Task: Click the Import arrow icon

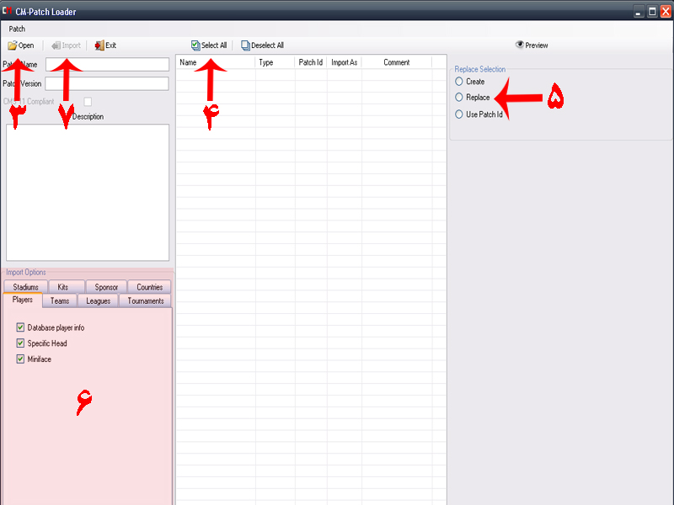Action: point(56,45)
